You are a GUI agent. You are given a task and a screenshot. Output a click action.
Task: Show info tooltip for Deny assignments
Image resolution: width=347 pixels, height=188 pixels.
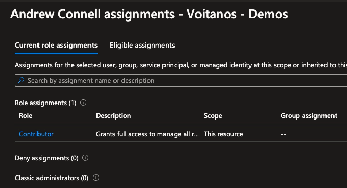point(85,158)
